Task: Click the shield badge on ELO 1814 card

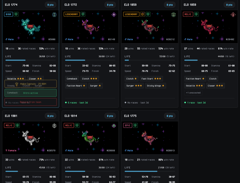Action: 77,125
